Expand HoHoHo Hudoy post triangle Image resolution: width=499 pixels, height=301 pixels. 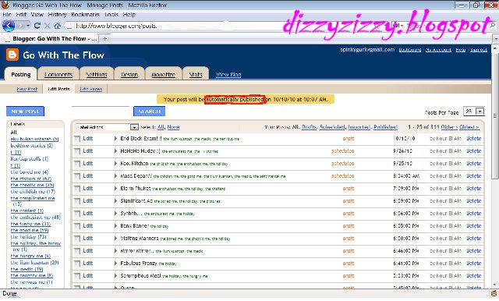pos(115,150)
